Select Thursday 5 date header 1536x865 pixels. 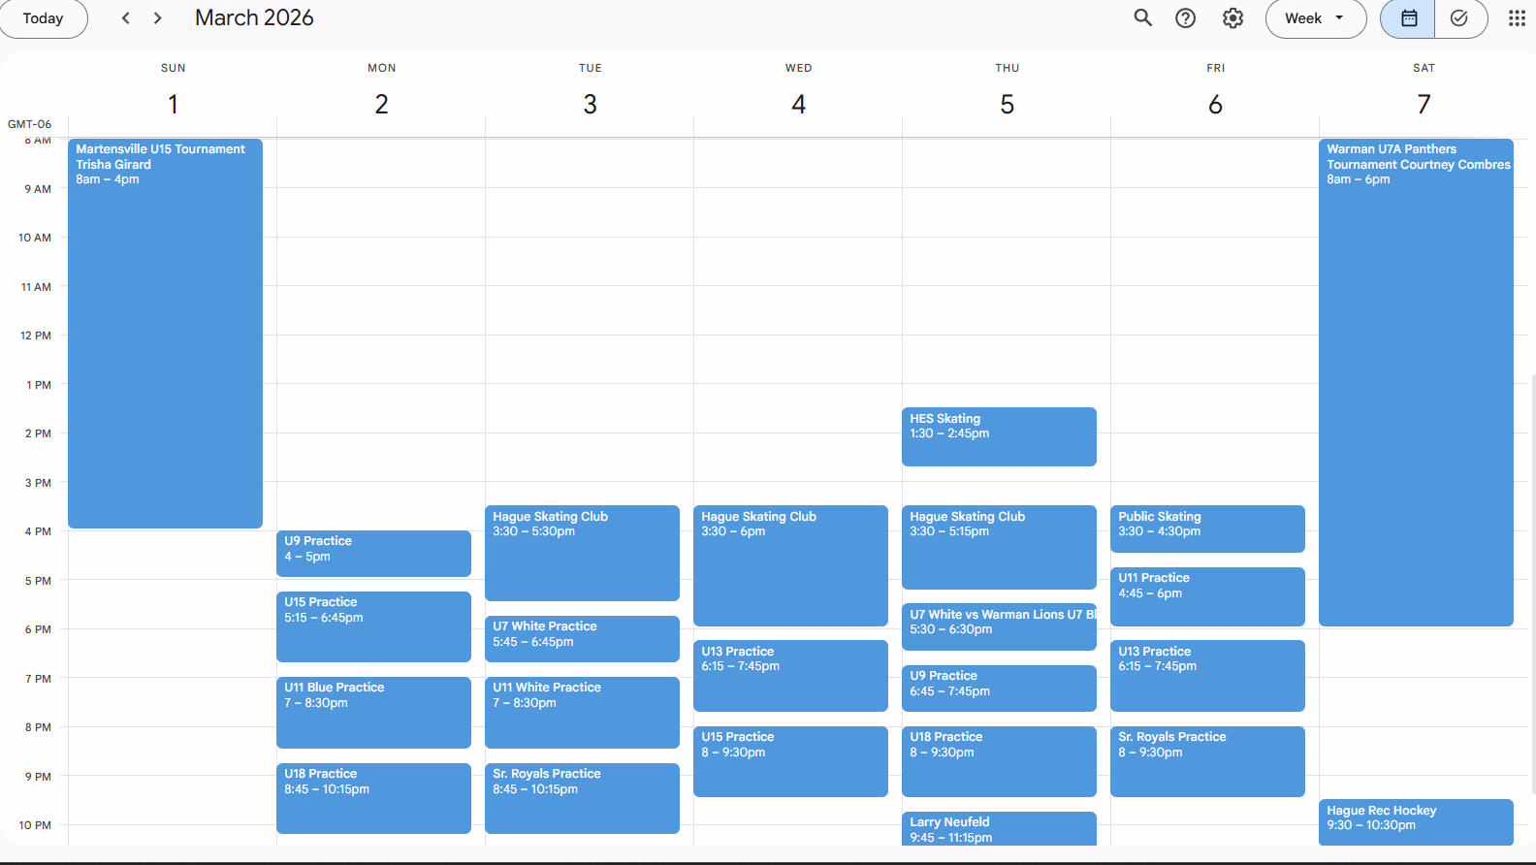[x=1007, y=104]
